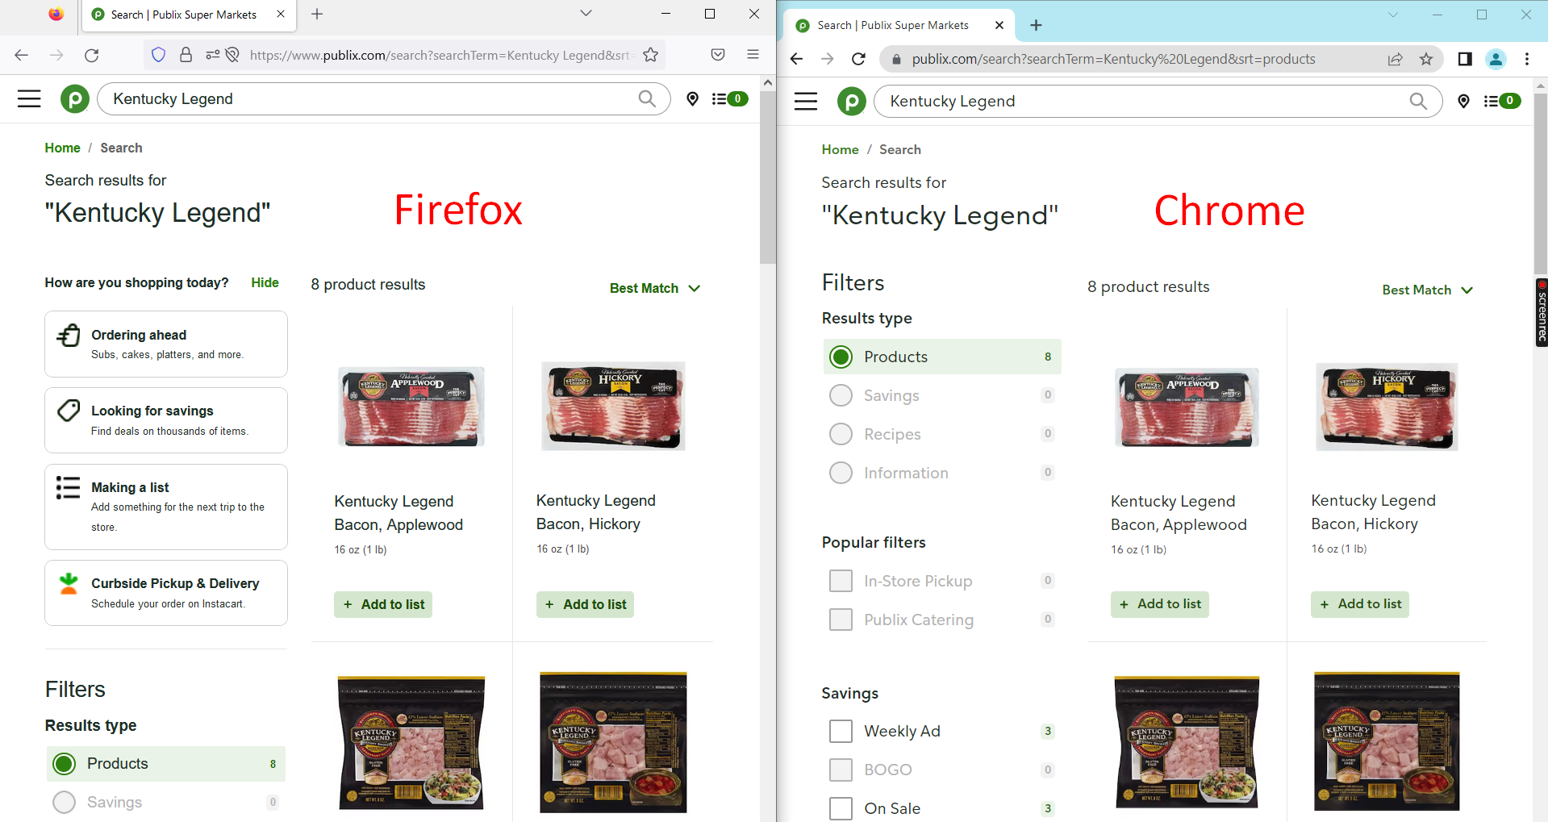Click Firefox site padlock icon

186,55
